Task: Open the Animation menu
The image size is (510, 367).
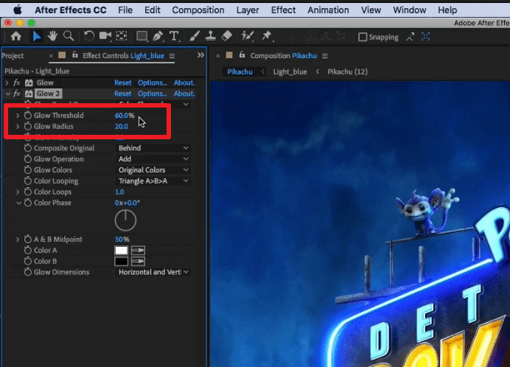Action: pos(328,10)
